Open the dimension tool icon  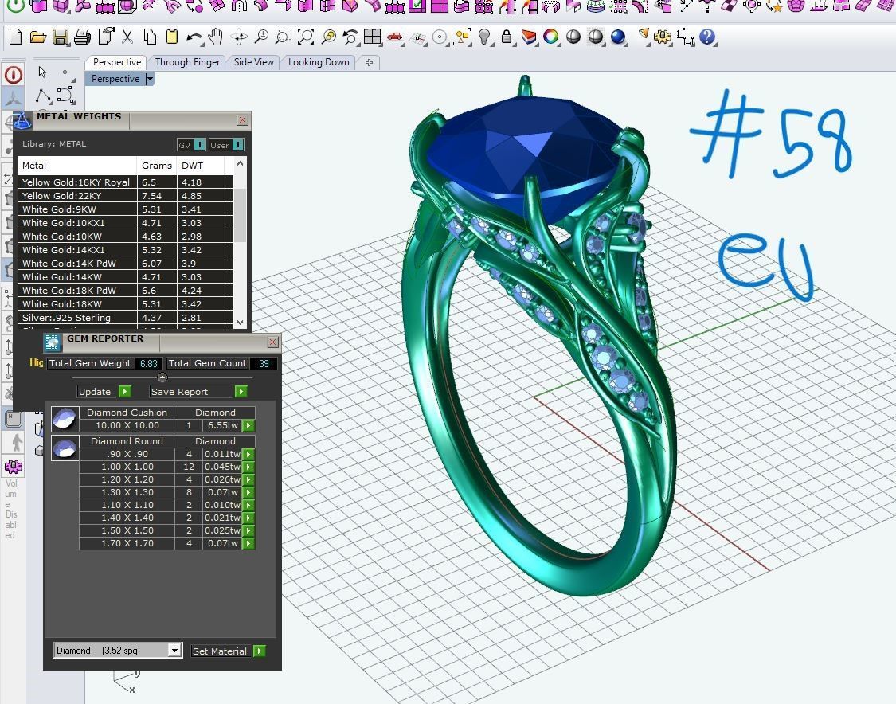tap(685, 37)
